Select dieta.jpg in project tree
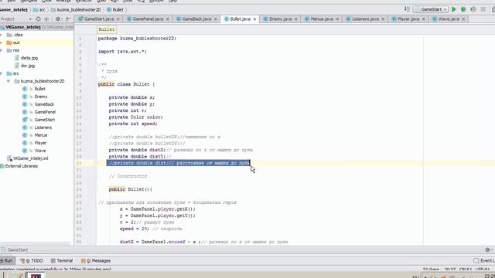 [26, 58]
